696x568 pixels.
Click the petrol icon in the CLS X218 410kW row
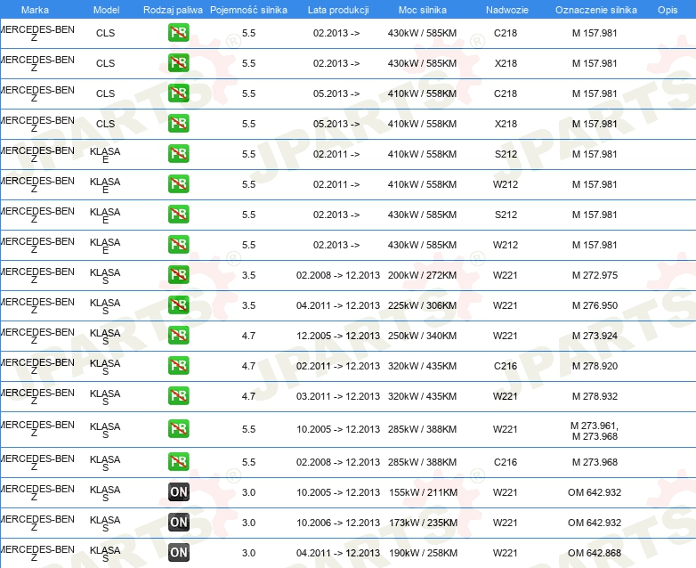point(178,124)
